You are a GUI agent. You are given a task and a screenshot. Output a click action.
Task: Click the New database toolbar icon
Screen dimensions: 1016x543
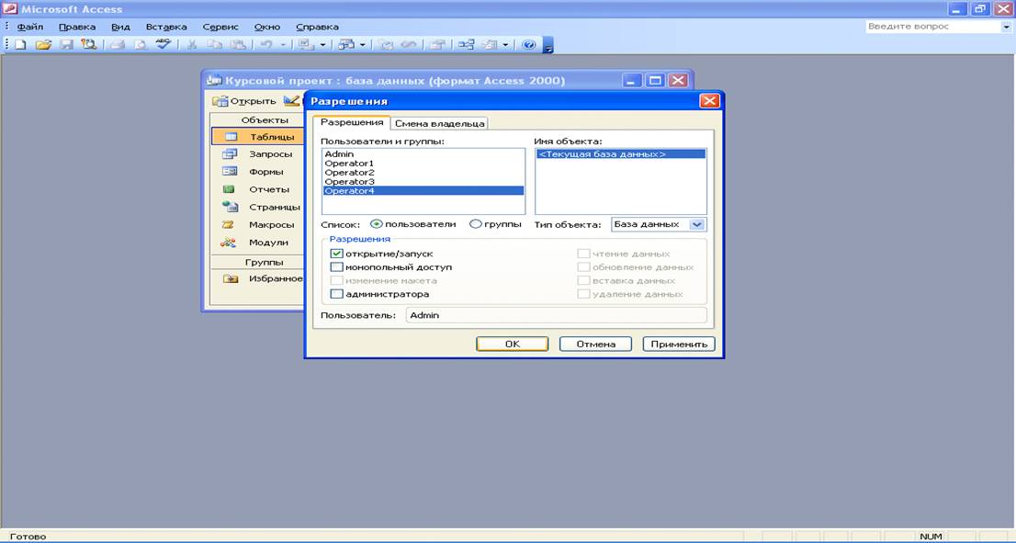20,44
